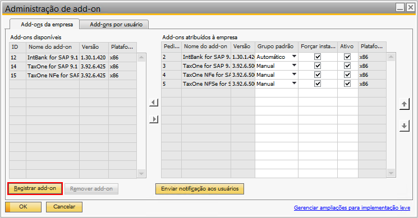Open Grupo padrão dropdown for row 4
The width and height of the screenshot is (418, 218).
coord(294,75)
